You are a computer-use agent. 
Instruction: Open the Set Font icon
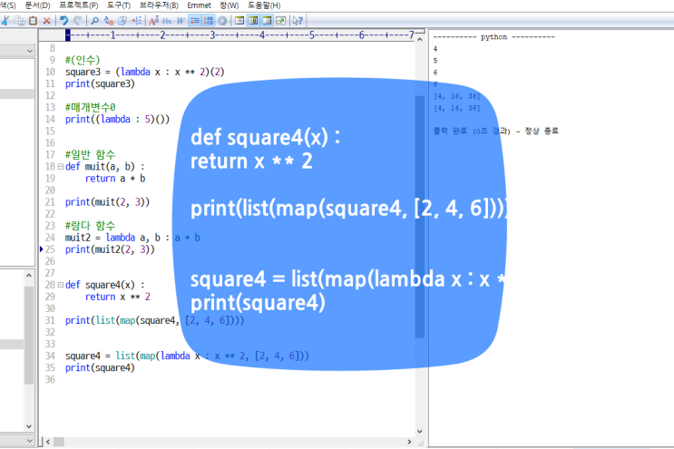click(153, 20)
